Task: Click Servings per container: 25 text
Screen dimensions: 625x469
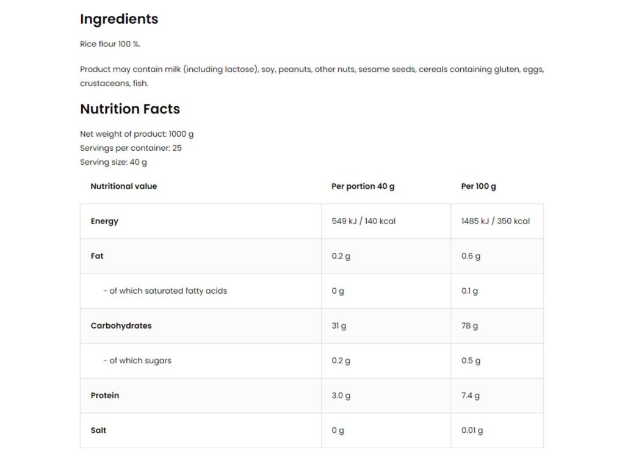Action: point(131,148)
